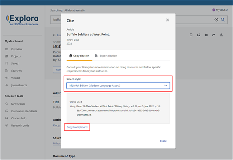Start a New search from Research tools
The height and width of the screenshot is (160, 233).
(18, 104)
